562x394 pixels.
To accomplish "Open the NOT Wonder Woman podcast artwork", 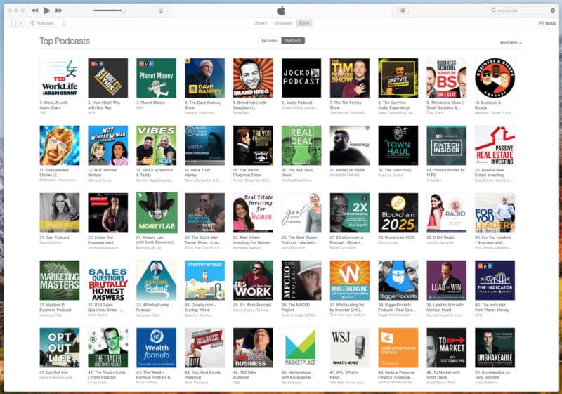I will click(x=108, y=145).
